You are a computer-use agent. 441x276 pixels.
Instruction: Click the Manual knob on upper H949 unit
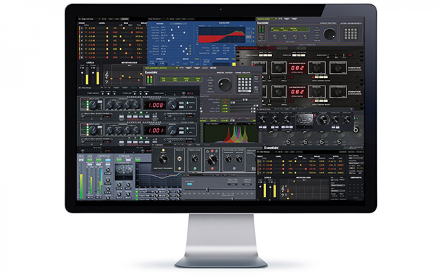(317, 68)
